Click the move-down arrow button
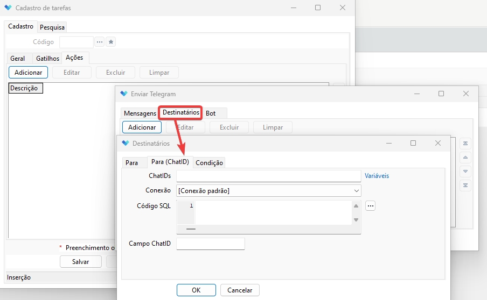This screenshot has width=487, height=300. (x=466, y=172)
